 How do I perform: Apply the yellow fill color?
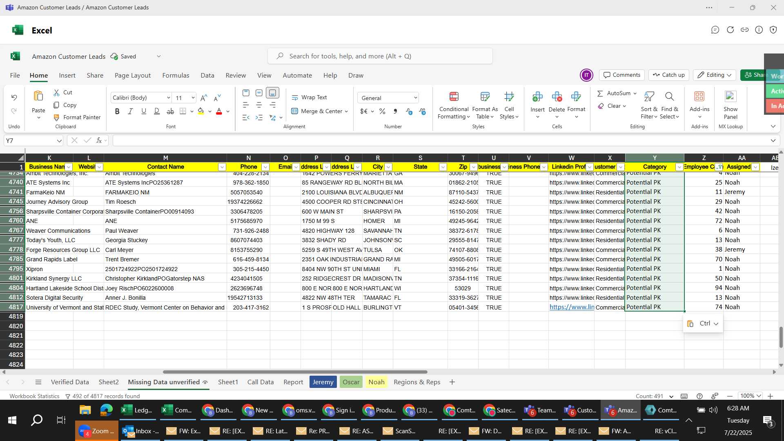pyautogui.click(x=200, y=111)
